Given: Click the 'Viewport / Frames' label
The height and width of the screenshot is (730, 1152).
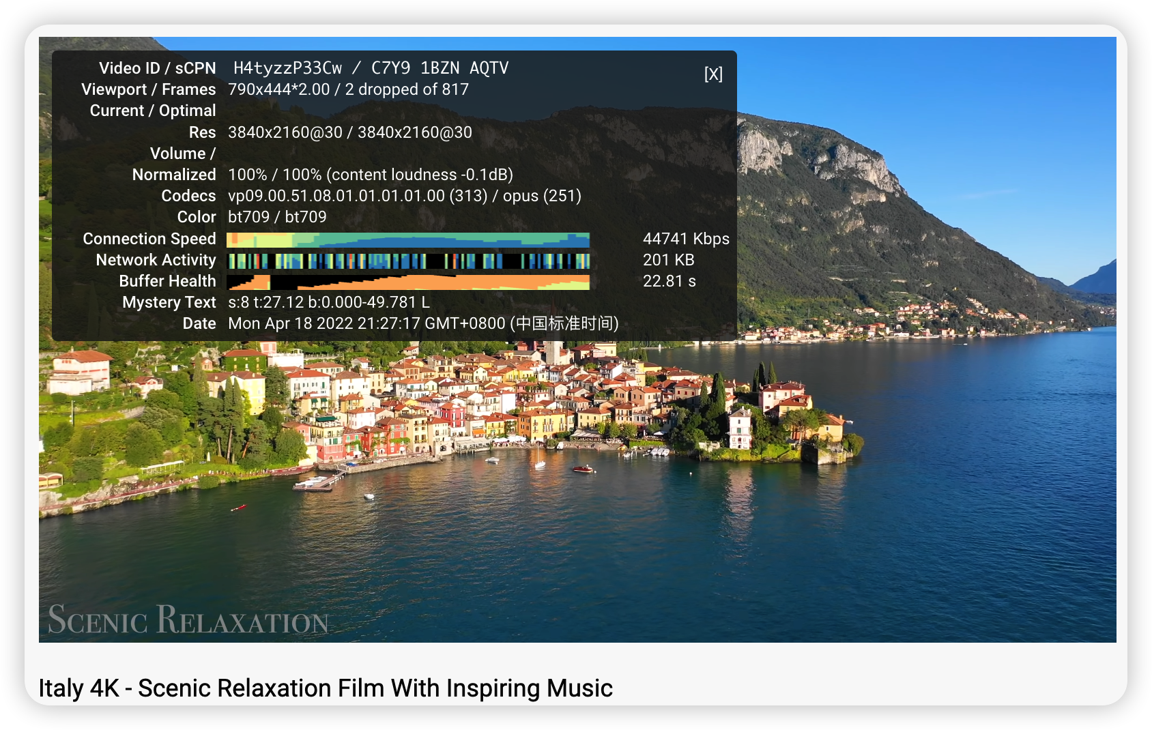Looking at the screenshot, I should pos(148,89).
